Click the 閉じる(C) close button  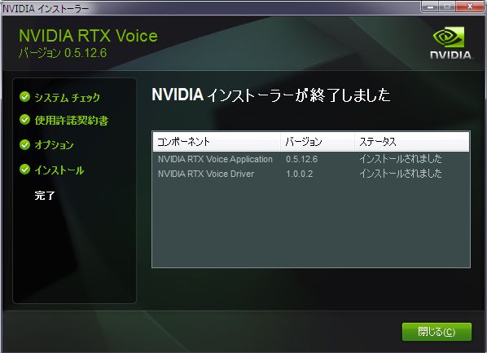pyautogui.click(x=437, y=332)
